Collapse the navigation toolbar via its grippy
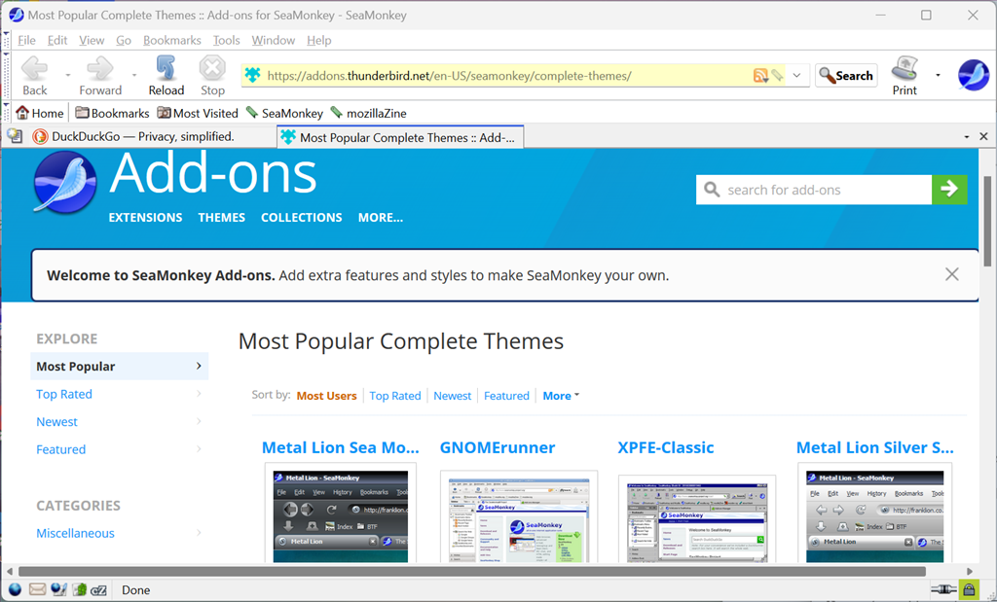The height and width of the screenshot is (602, 997). (7, 76)
